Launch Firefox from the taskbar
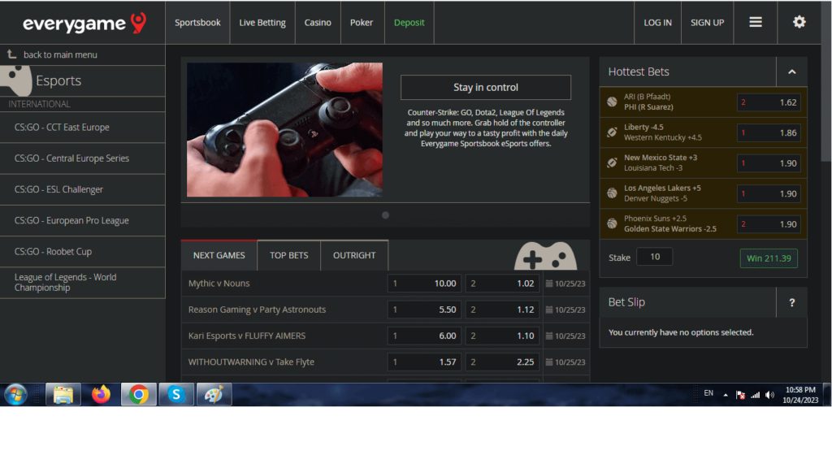832x468 pixels. [x=101, y=395]
